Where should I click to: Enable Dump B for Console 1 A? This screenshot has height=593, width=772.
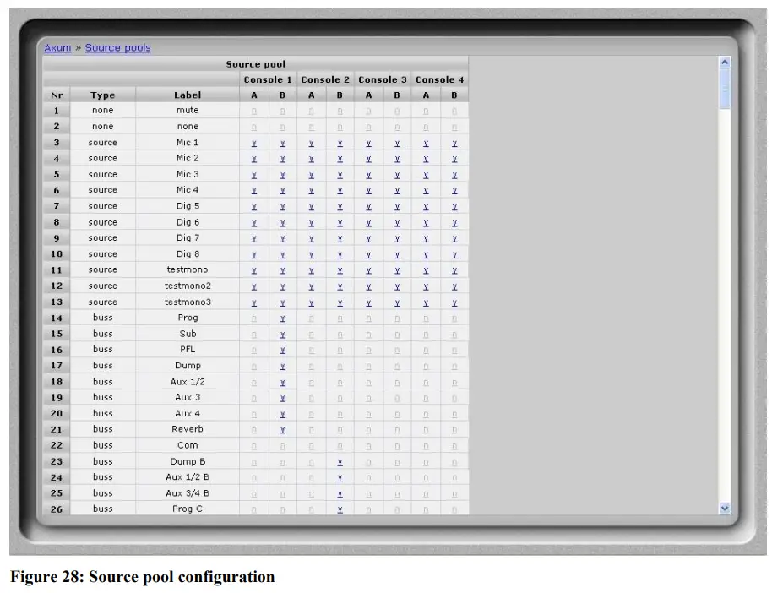[x=254, y=462]
